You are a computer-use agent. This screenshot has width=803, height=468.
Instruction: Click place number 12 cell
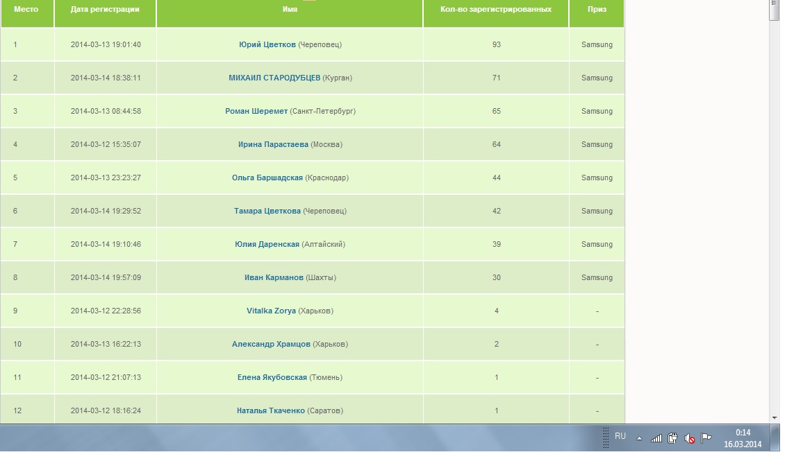tap(26, 410)
